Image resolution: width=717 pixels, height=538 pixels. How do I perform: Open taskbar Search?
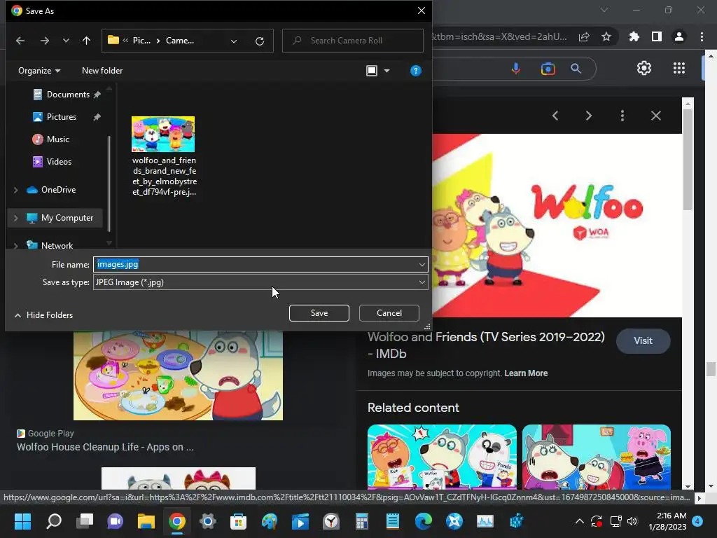[x=54, y=521]
